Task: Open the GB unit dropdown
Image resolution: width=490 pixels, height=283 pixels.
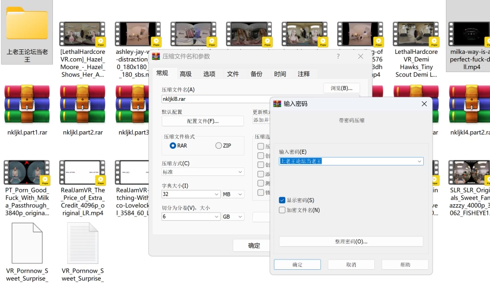Action: [233, 216]
